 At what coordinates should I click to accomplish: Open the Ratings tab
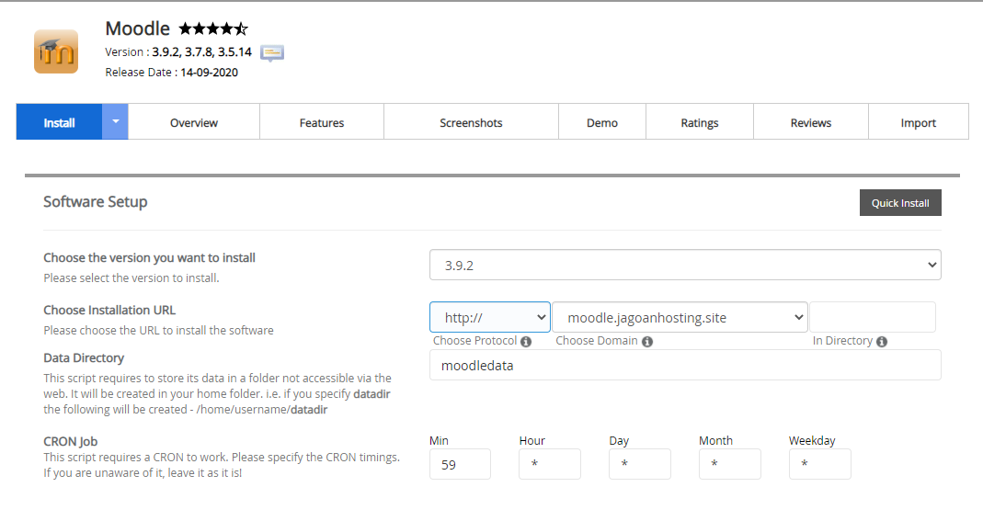(700, 121)
